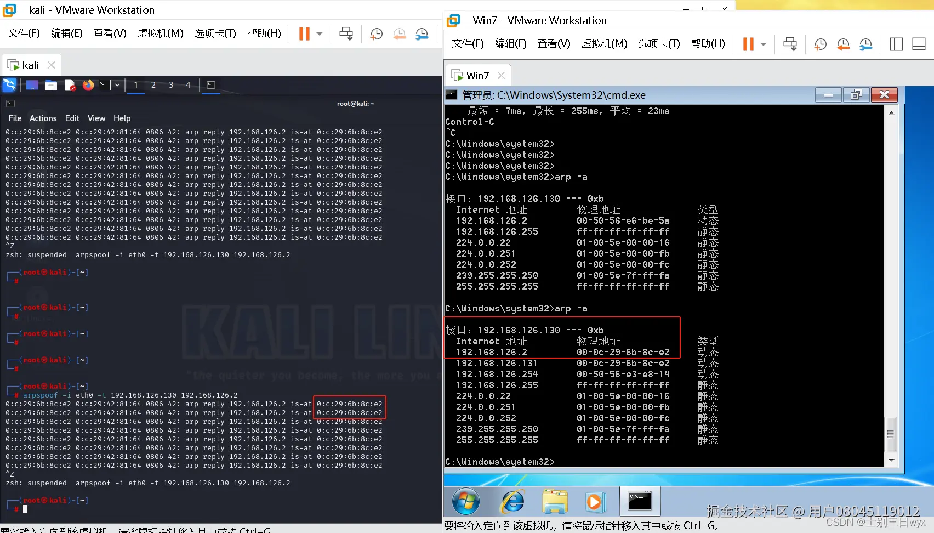Open Edit menu in Kali terminal
Screen dimensions: 934x533
[72, 118]
